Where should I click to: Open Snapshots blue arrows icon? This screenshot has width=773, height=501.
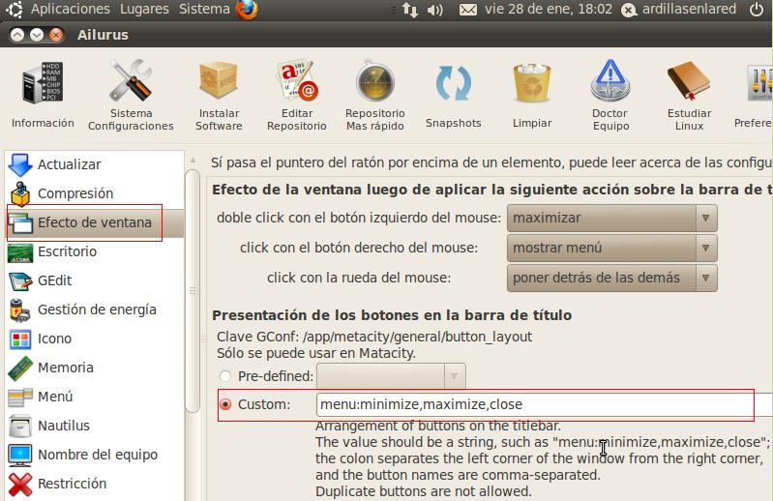pyautogui.click(x=454, y=83)
